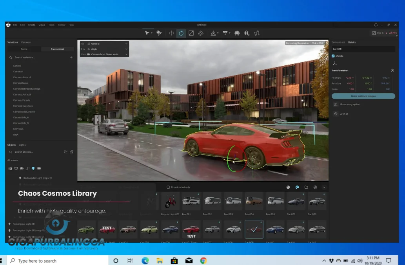Open the people crowd tool
Viewport: 405px width, 265px height.
[x=247, y=33]
